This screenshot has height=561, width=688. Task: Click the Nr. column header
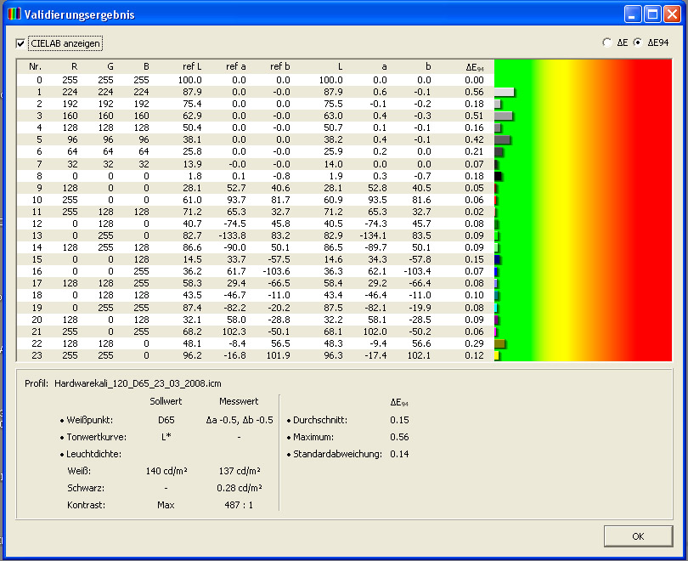(35, 66)
